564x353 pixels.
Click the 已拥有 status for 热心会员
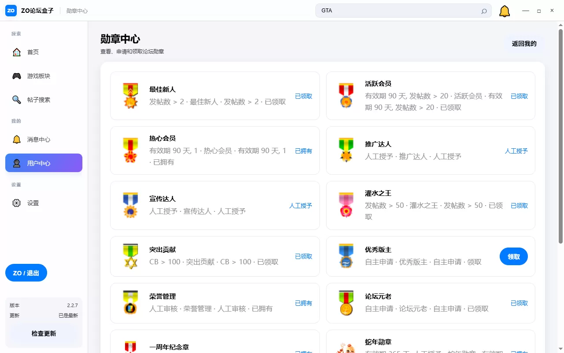(304, 151)
